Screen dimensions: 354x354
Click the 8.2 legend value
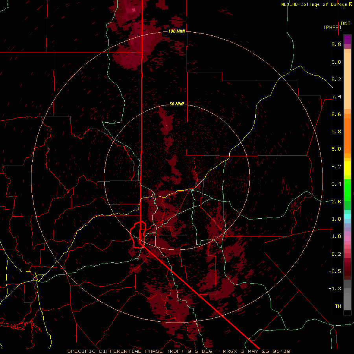coord(336,79)
